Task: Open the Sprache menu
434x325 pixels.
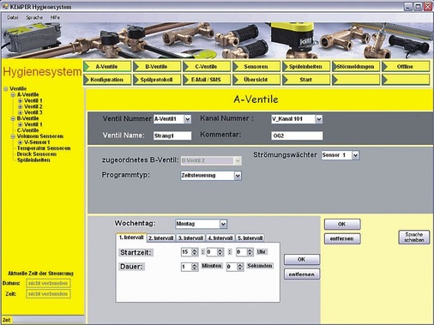Action: click(x=34, y=17)
